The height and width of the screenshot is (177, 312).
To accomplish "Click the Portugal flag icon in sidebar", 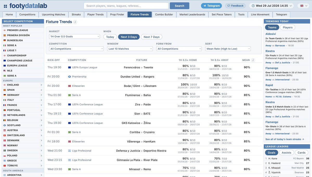I will (x=4, y=110).
